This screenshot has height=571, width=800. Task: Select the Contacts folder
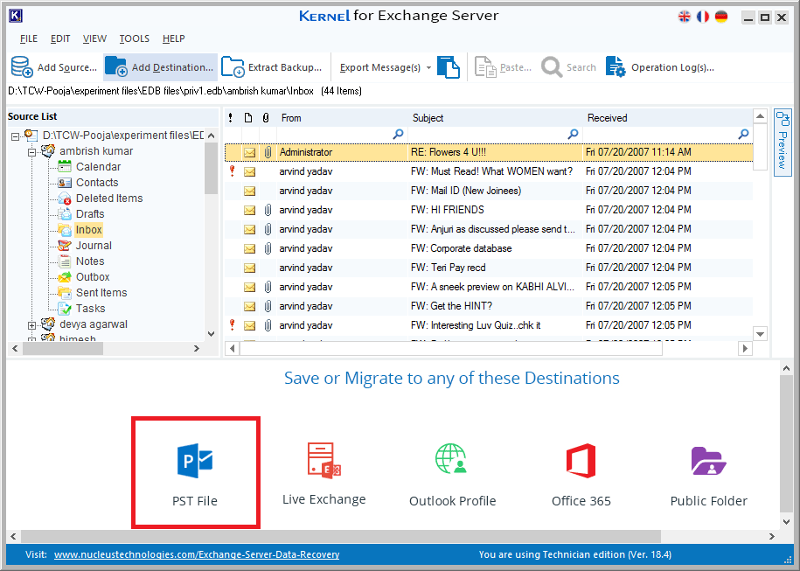(97, 183)
